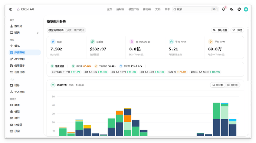Click the $332.97 quota value

coord(98,49)
